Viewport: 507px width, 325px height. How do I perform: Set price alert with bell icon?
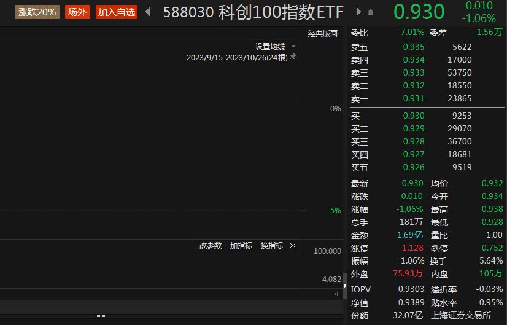pyautogui.click(x=371, y=13)
